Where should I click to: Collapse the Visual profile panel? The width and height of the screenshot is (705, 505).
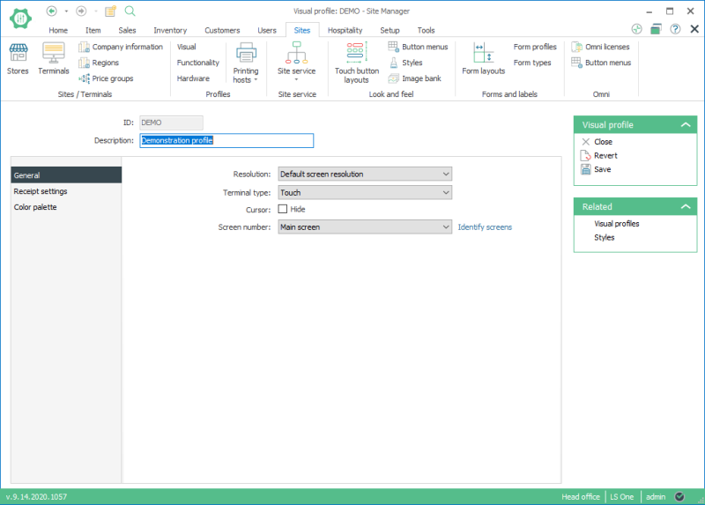pos(686,124)
